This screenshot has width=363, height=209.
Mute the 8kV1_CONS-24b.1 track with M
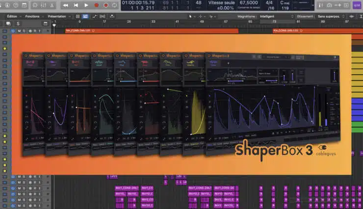click(x=19, y=188)
